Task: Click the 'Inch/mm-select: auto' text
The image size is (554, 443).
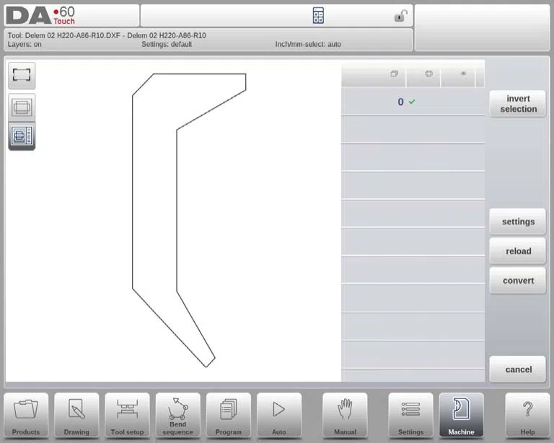Action: point(308,44)
